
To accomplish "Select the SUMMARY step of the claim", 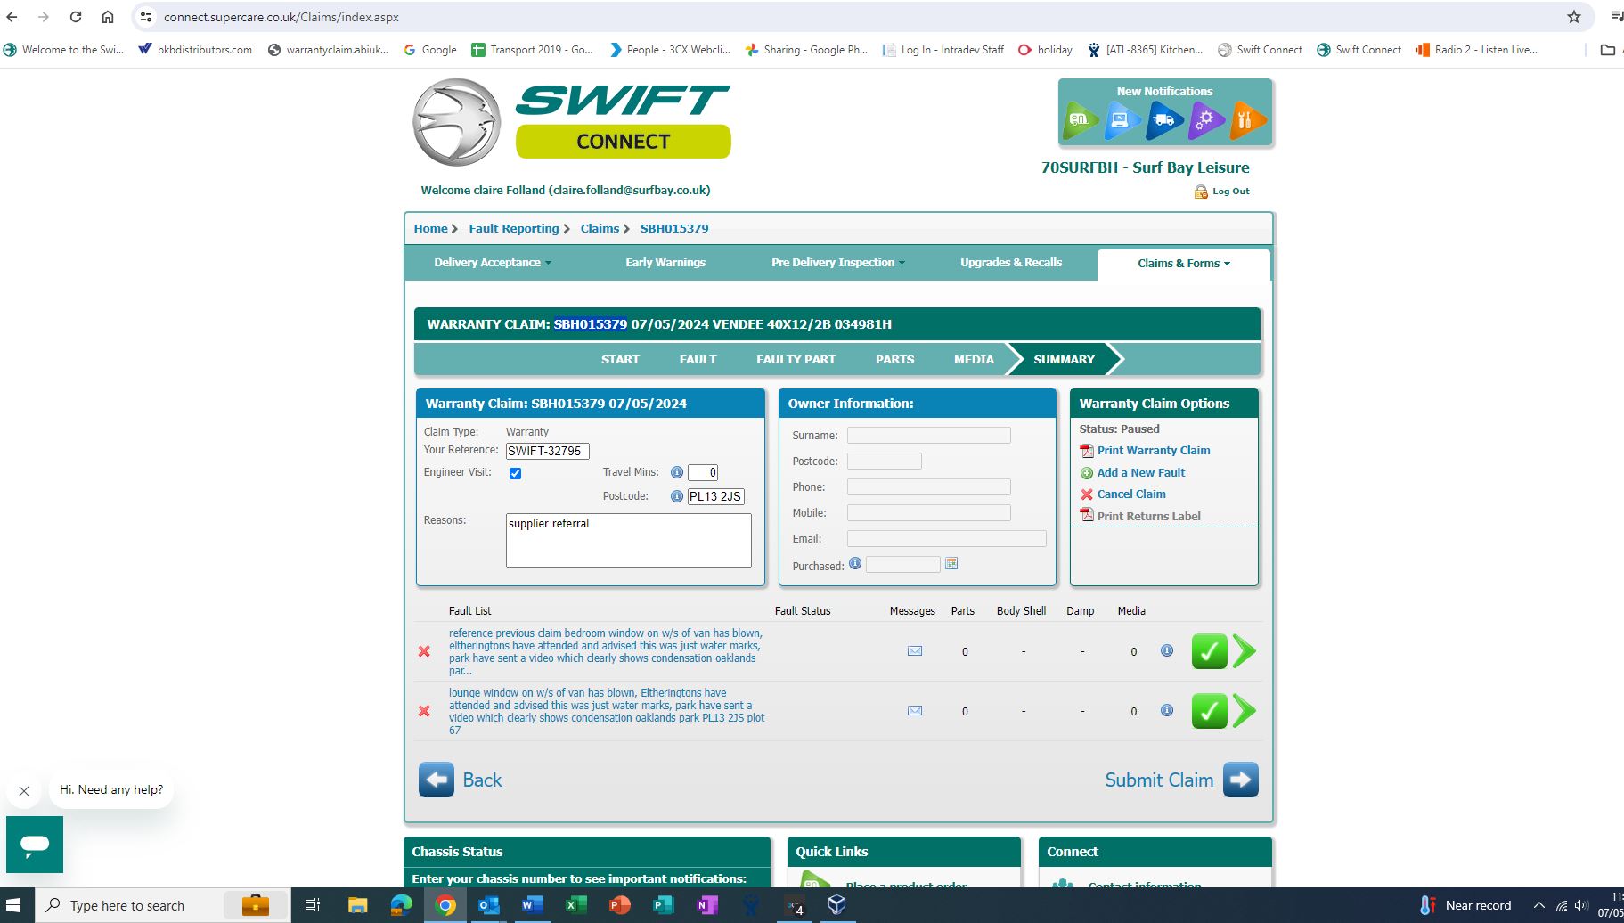I will click(1064, 360).
